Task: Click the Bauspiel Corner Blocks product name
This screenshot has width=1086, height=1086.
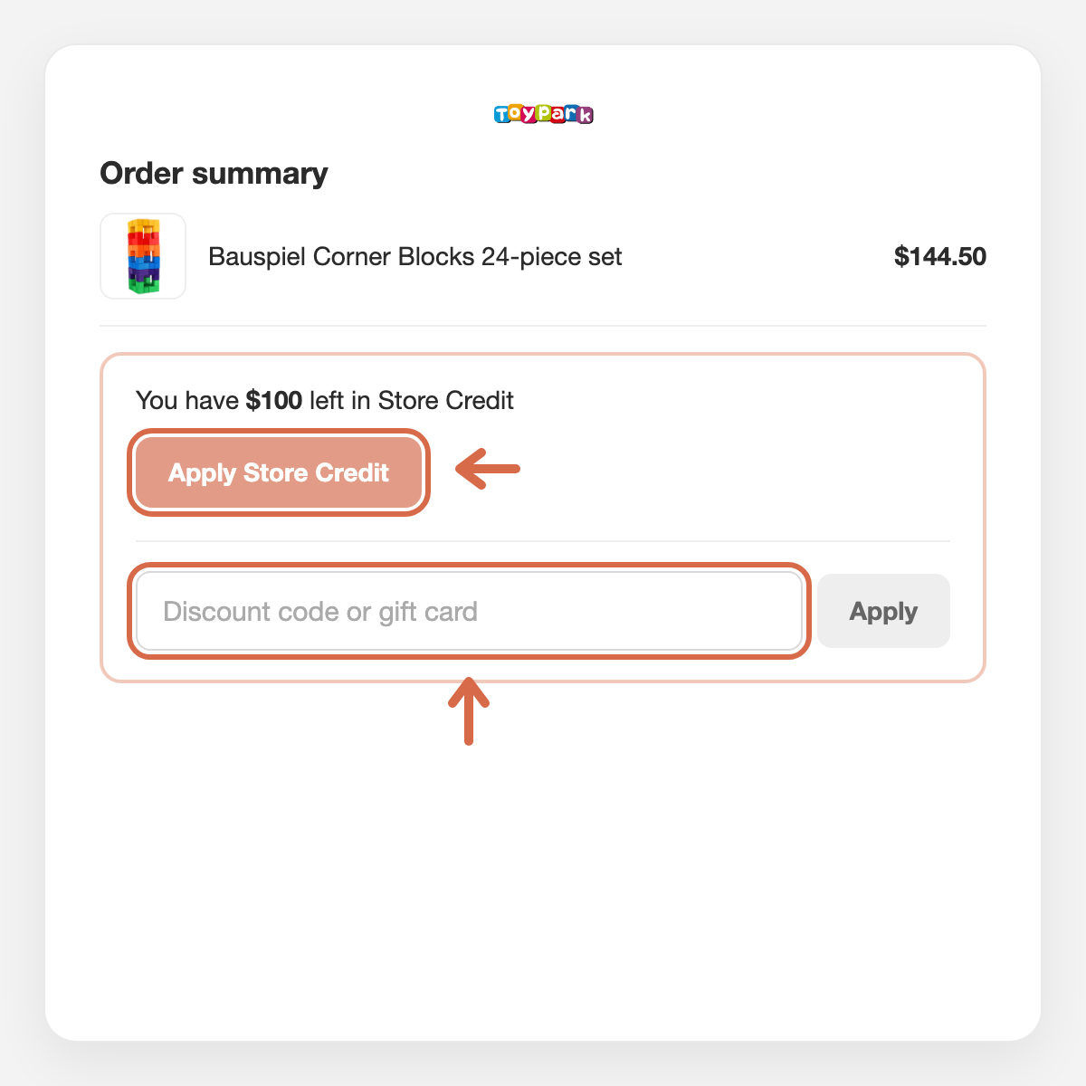Action: click(x=415, y=256)
